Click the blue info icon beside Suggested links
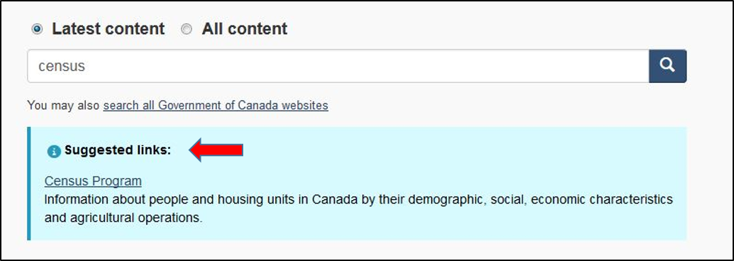This screenshot has width=734, height=261. point(55,151)
